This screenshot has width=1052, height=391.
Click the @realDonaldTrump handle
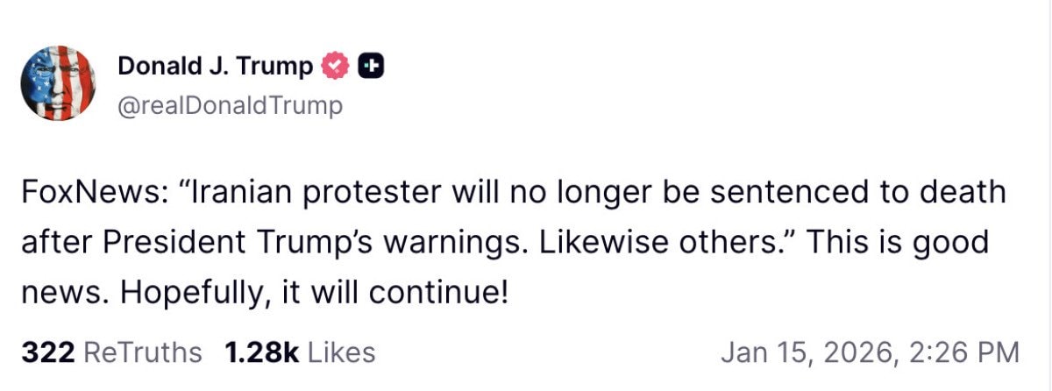click(230, 106)
